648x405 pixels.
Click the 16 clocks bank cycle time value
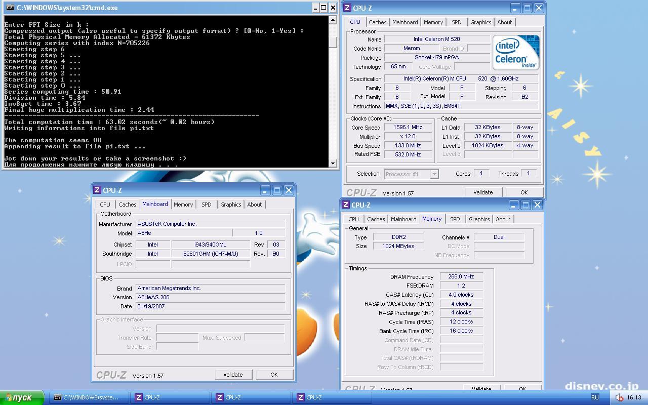(461, 331)
